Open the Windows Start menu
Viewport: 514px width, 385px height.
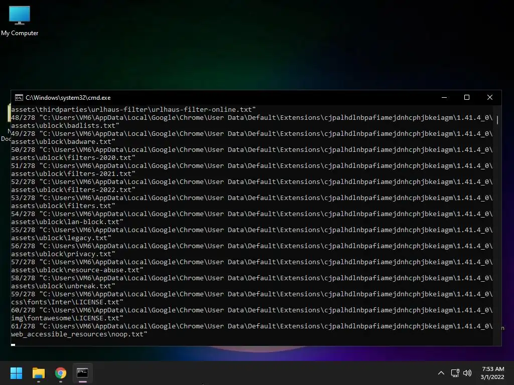click(x=16, y=373)
